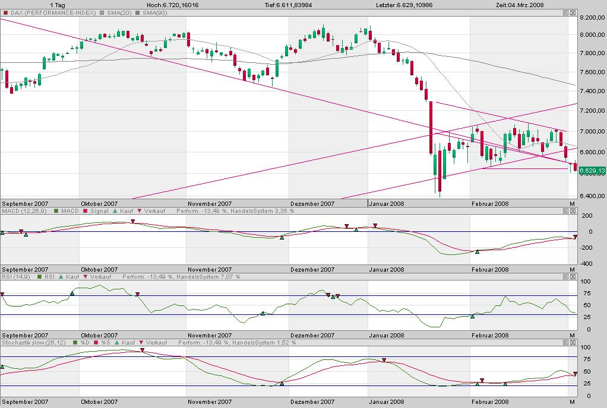
Task: Click the green %D legend swatch
Action: point(75,342)
